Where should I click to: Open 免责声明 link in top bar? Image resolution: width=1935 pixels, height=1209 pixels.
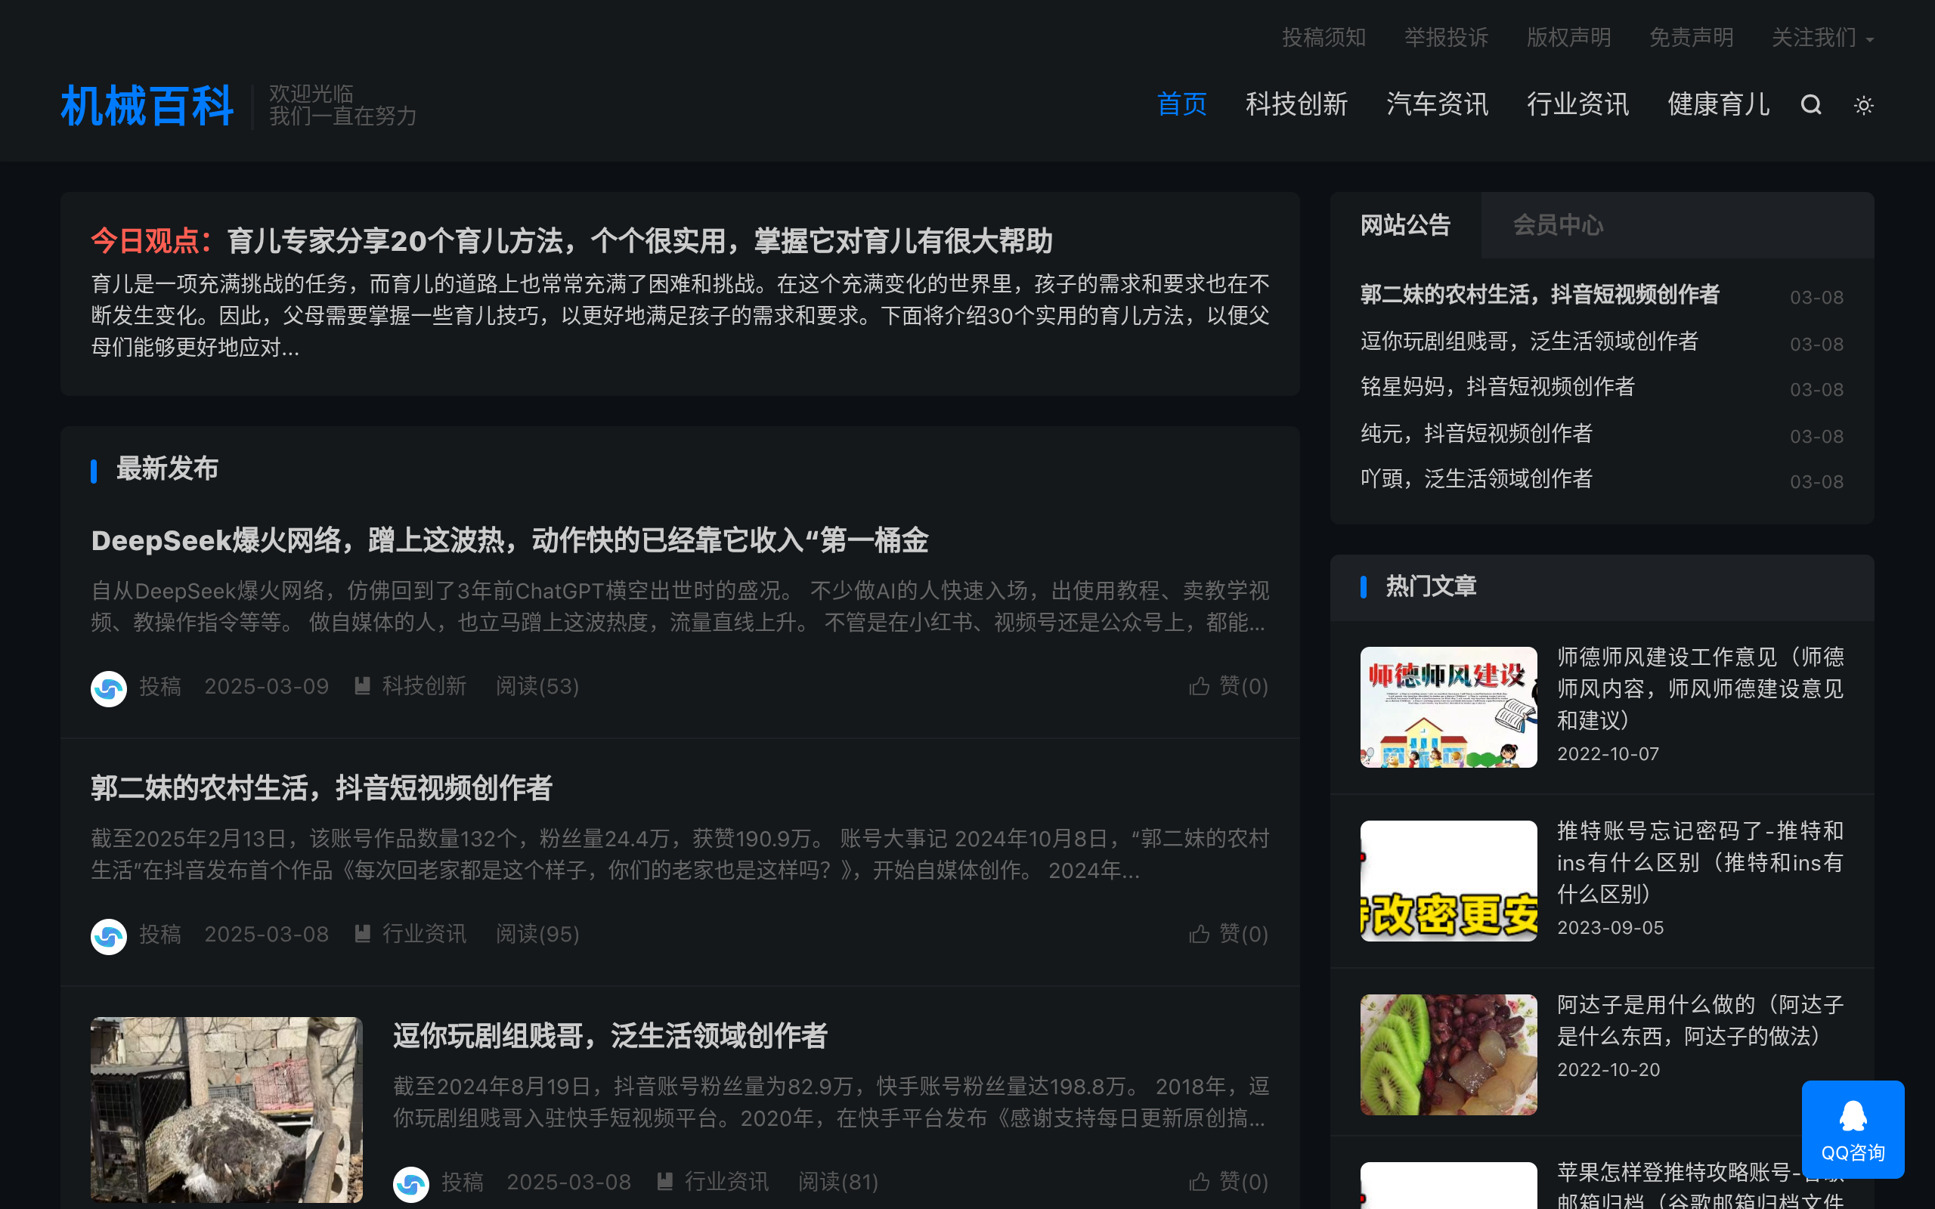pos(1690,38)
